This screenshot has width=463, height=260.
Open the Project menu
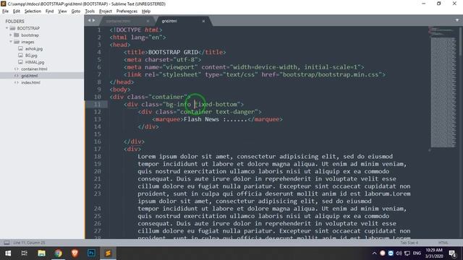click(x=106, y=12)
